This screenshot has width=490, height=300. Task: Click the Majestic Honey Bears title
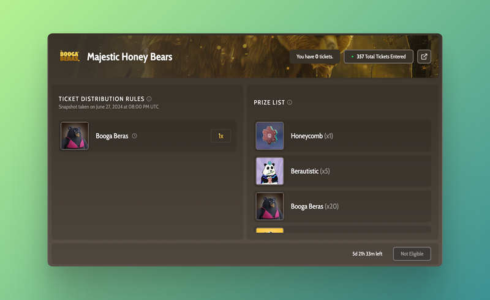130,57
